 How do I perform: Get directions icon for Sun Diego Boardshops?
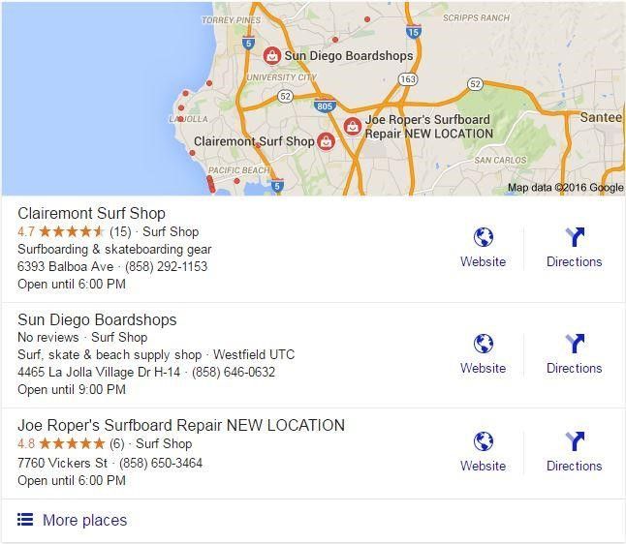point(574,344)
